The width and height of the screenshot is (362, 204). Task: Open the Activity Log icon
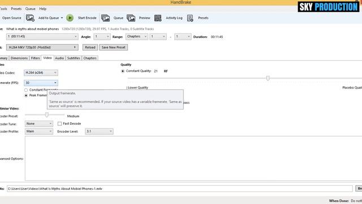[x=158, y=18]
